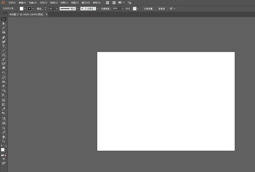Reset to default fill and stroke
The image size is (255, 172).
[2, 146]
